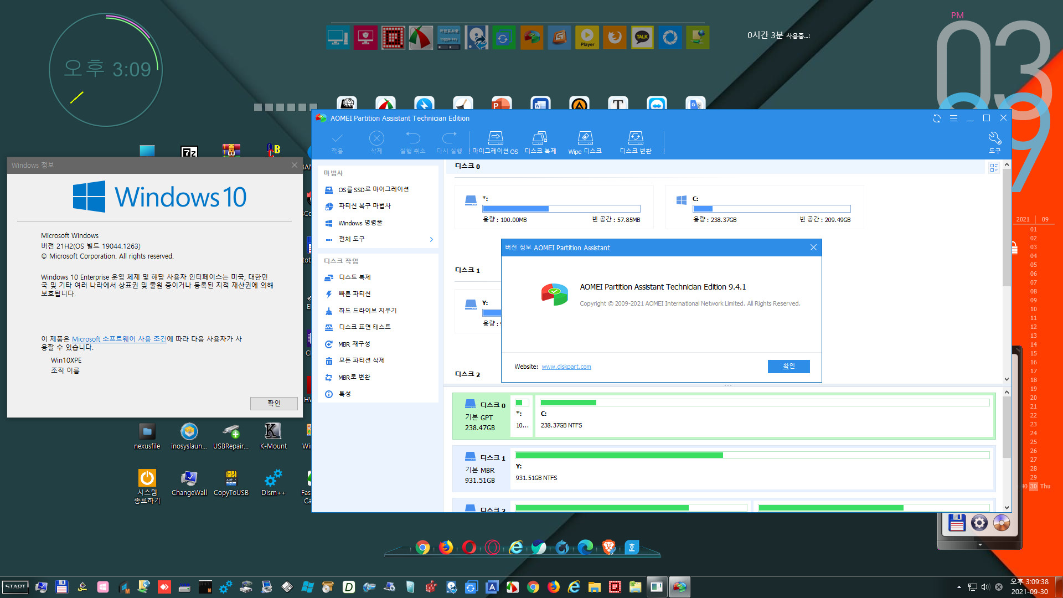Screen dimensions: 1063x598
Task: Click 시스템 종료하기 shutdown shortcut
Action: click(147, 487)
